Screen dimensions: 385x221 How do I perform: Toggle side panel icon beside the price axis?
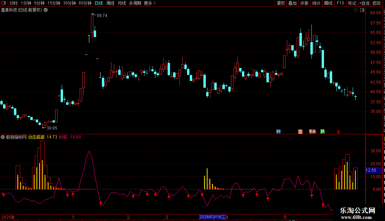coord(362,10)
